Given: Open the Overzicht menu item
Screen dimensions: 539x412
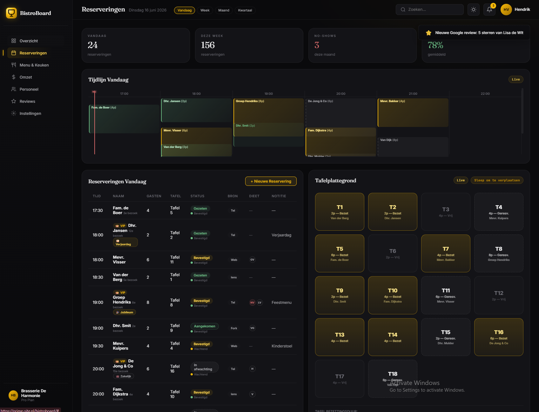Looking at the screenshot, I should point(36,41).
